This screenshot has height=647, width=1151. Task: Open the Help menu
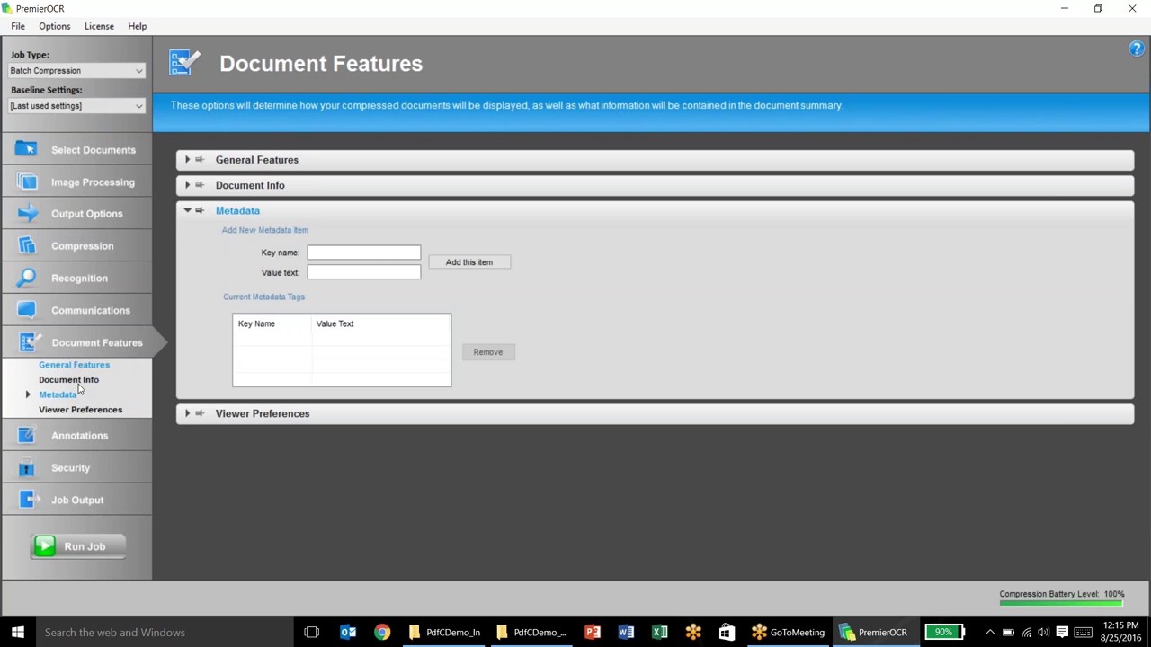pyautogui.click(x=137, y=26)
